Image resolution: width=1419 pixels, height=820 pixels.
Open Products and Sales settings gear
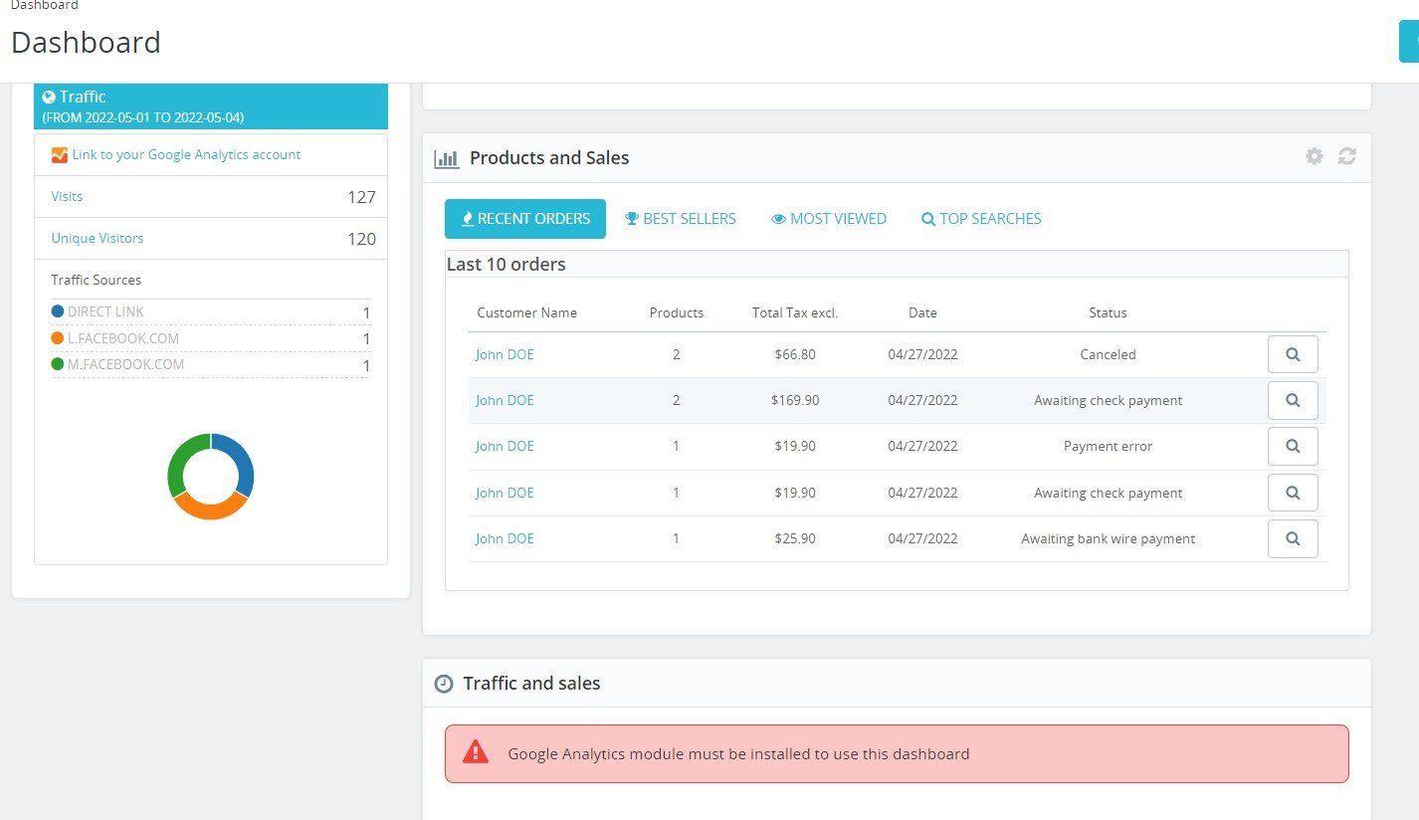(1315, 156)
